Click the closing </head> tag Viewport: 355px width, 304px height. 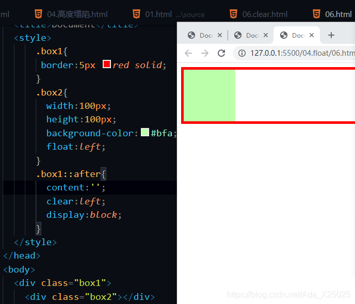(22, 256)
